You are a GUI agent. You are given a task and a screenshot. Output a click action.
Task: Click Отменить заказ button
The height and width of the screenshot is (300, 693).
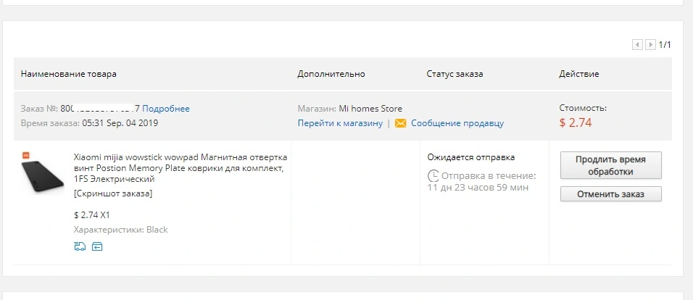611,194
